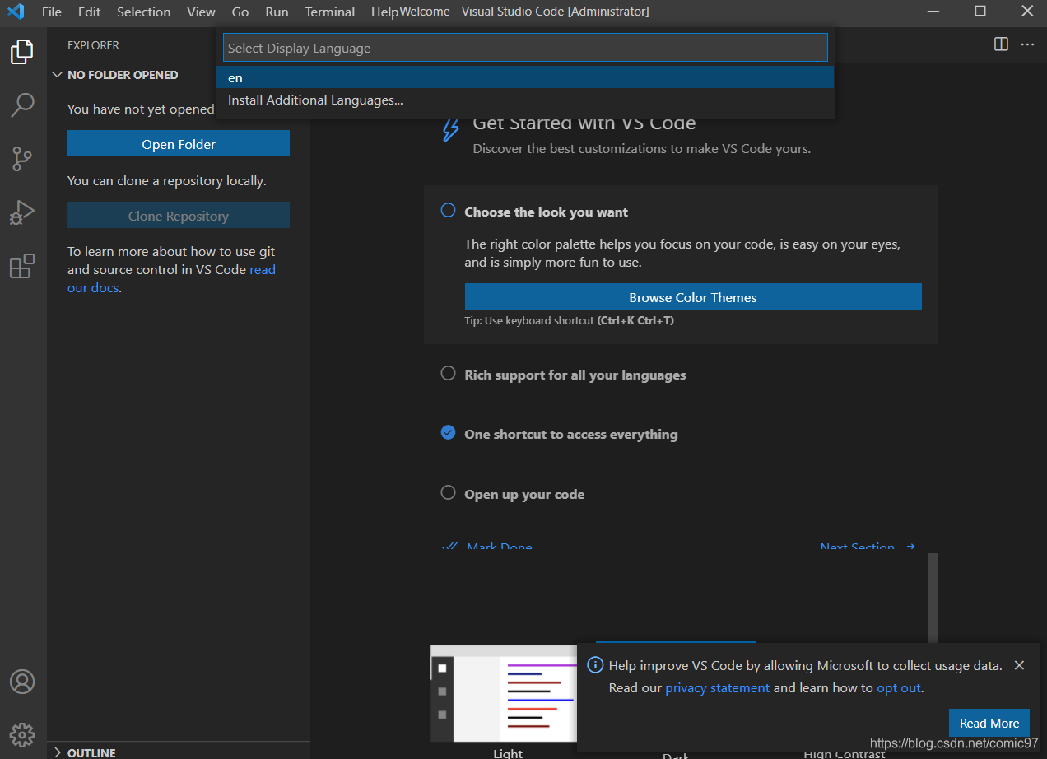This screenshot has width=1047, height=759.
Task: Open the 'opt out' link
Action: pyautogui.click(x=898, y=687)
